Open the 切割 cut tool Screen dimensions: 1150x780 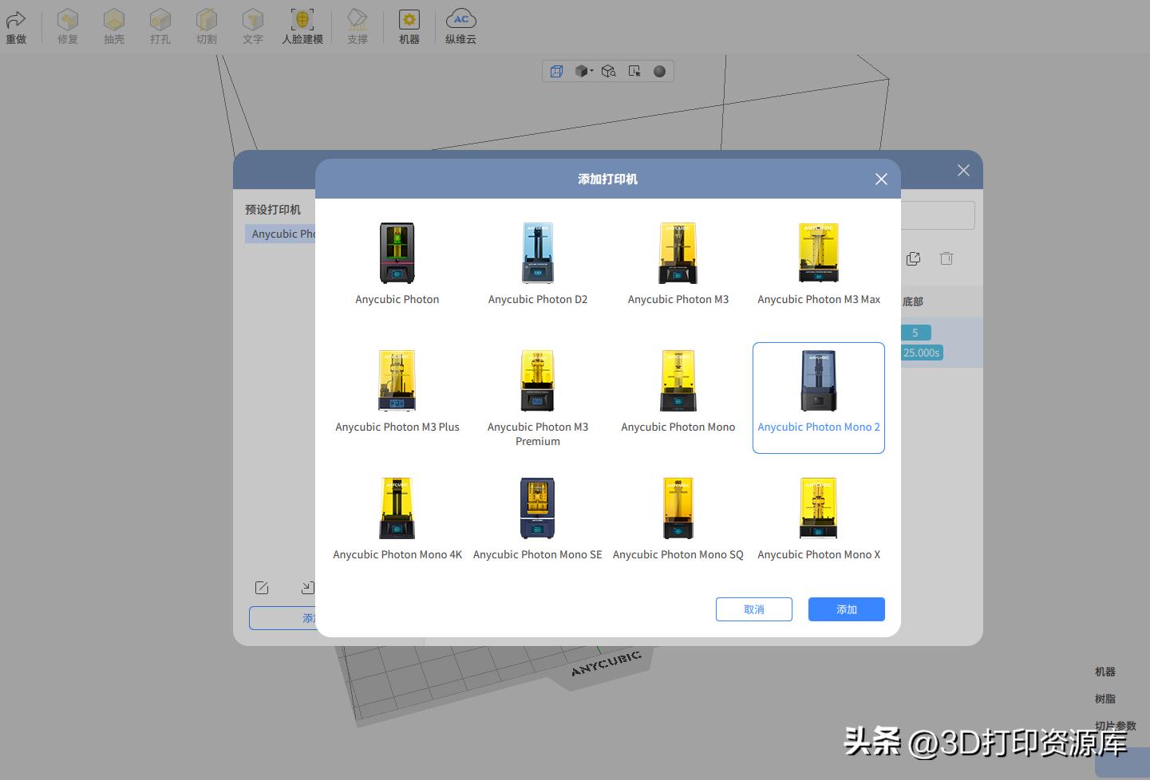pyautogui.click(x=206, y=25)
